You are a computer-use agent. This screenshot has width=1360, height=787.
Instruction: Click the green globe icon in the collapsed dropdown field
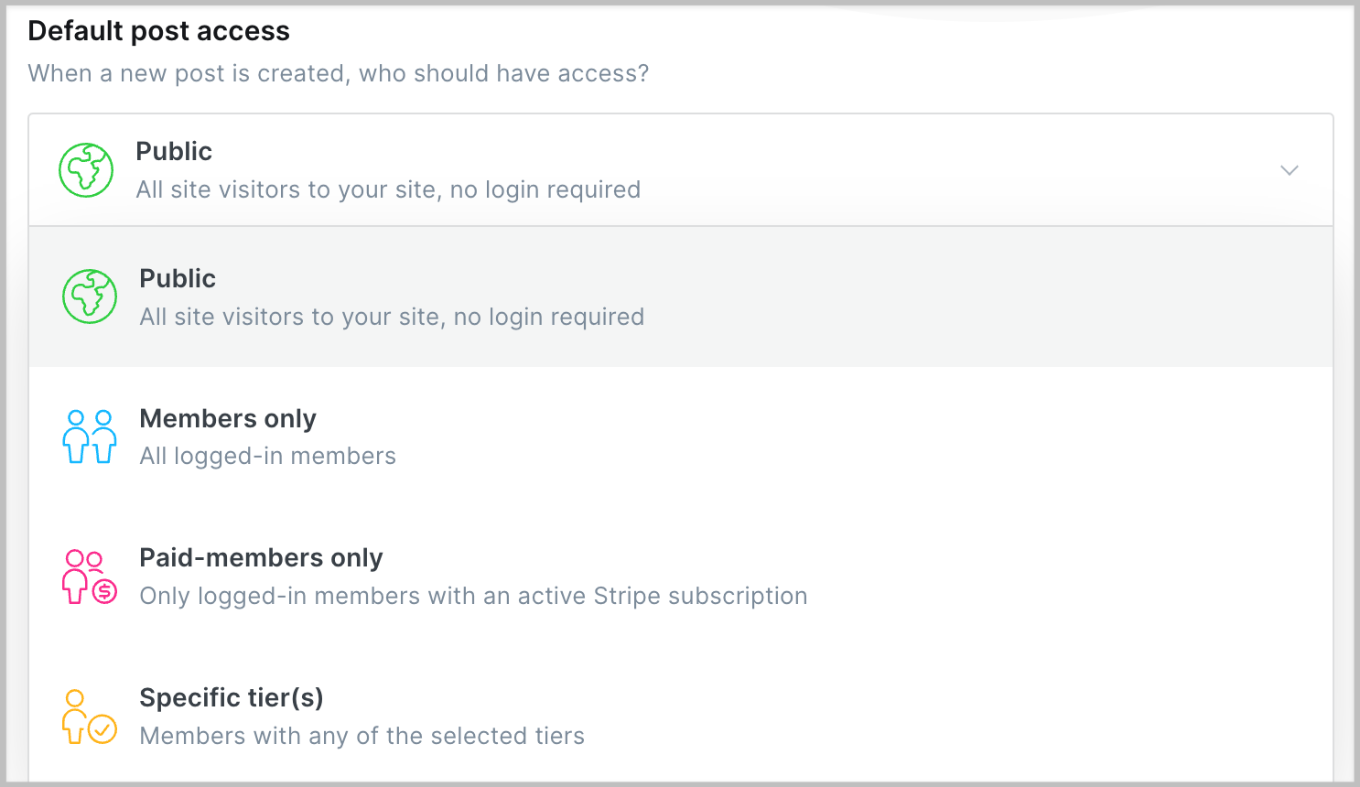(86, 170)
